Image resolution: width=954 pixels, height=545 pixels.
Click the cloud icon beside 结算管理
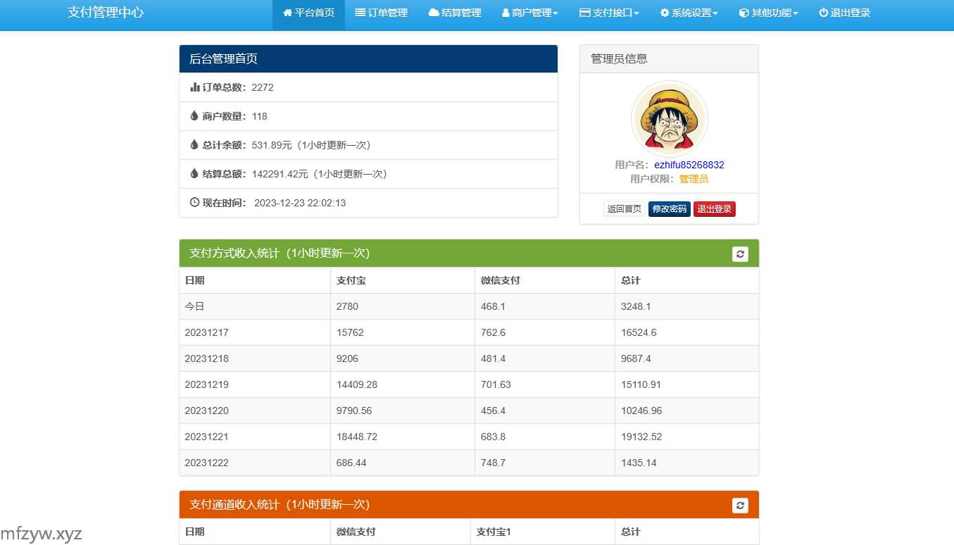point(433,13)
